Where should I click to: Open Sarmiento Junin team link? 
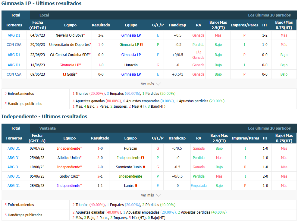point(129,167)
